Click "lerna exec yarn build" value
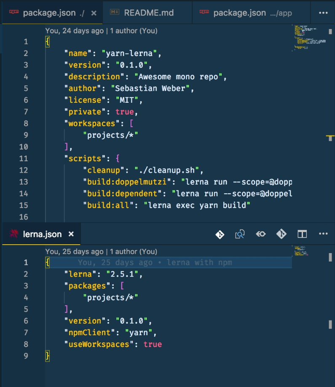This screenshot has height=387, width=335. click(x=197, y=206)
